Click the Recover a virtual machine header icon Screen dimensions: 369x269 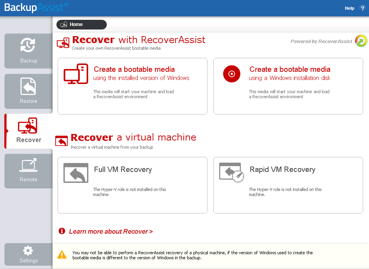pyautogui.click(x=61, y=141)
